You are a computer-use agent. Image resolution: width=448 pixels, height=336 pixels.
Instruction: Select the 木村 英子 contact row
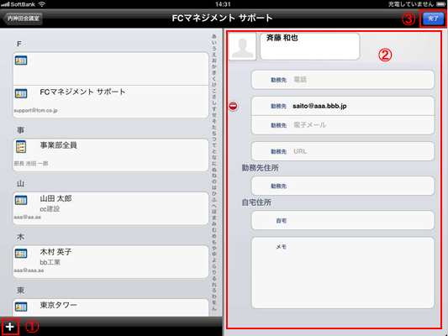pos(111,261)
